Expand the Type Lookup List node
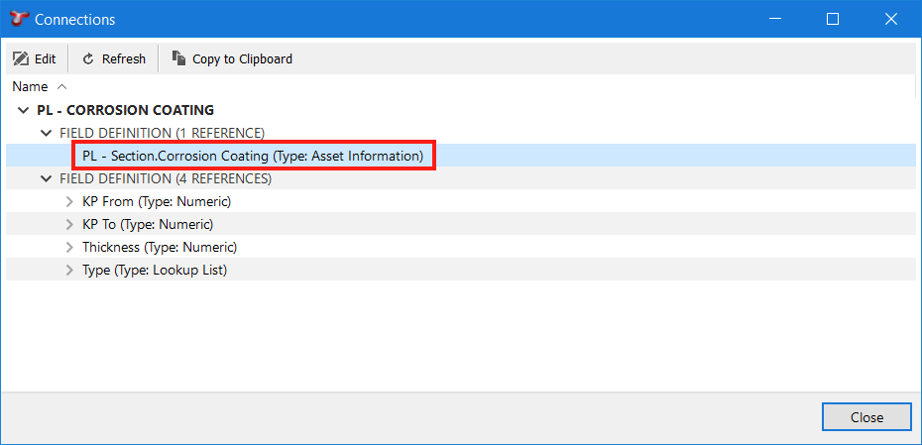Screen dimensions: 922x445 click(x=69, y=270)
